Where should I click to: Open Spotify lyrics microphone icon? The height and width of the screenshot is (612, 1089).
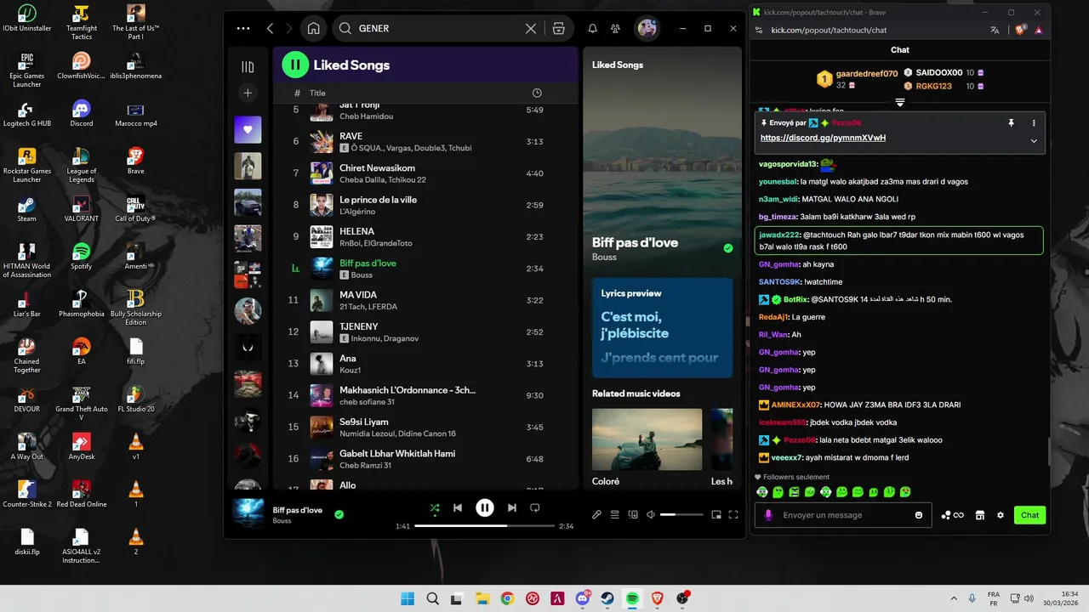point(596,514)
